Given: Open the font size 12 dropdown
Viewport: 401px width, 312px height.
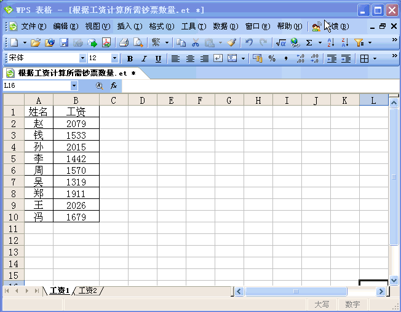Looking at the screenshot, I should click(115, 58).
